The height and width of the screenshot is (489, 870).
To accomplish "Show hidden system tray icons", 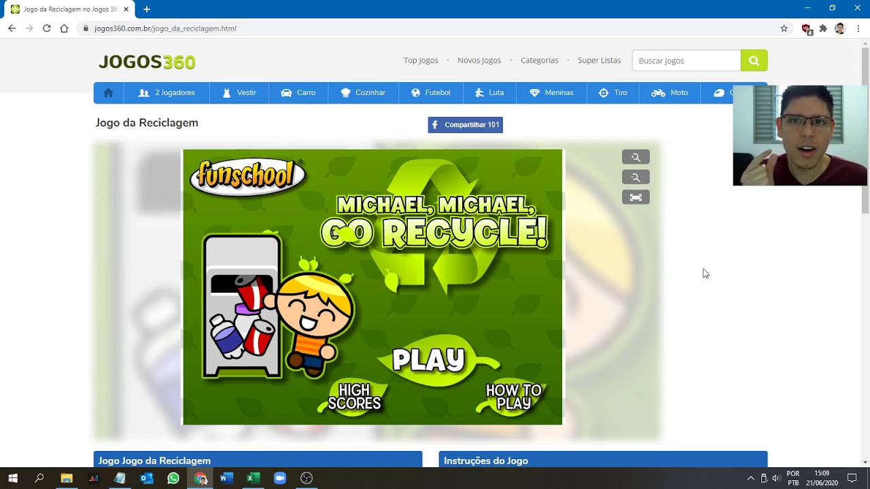I will (750, 478).
